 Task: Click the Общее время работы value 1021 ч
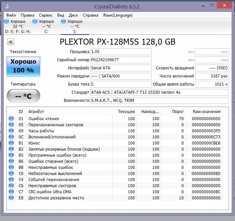(x=212, y=84)
